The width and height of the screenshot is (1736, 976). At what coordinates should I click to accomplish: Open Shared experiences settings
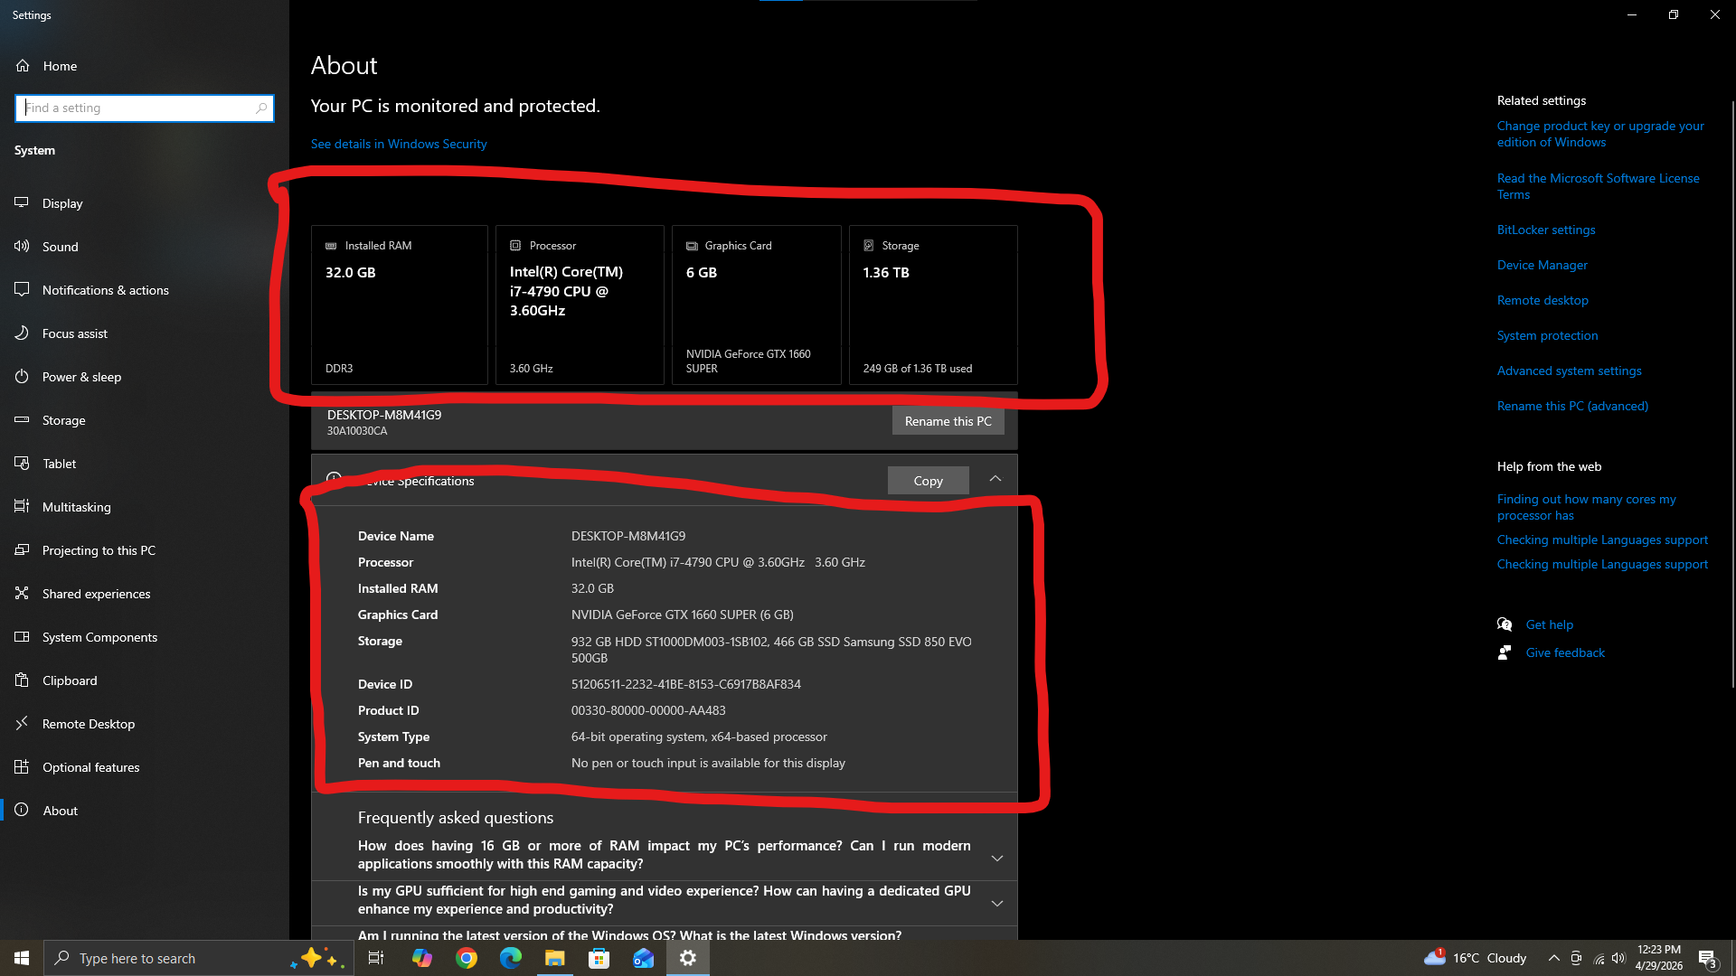[x=145, y=594]
